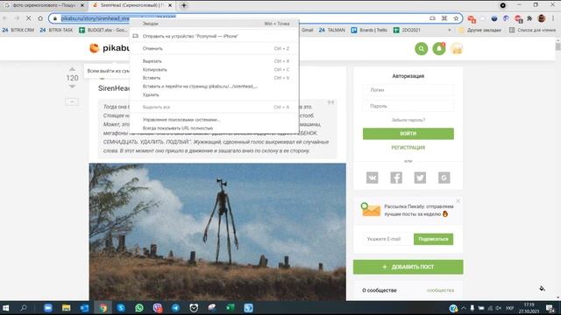Open the Other bookmarks folder

479,30
